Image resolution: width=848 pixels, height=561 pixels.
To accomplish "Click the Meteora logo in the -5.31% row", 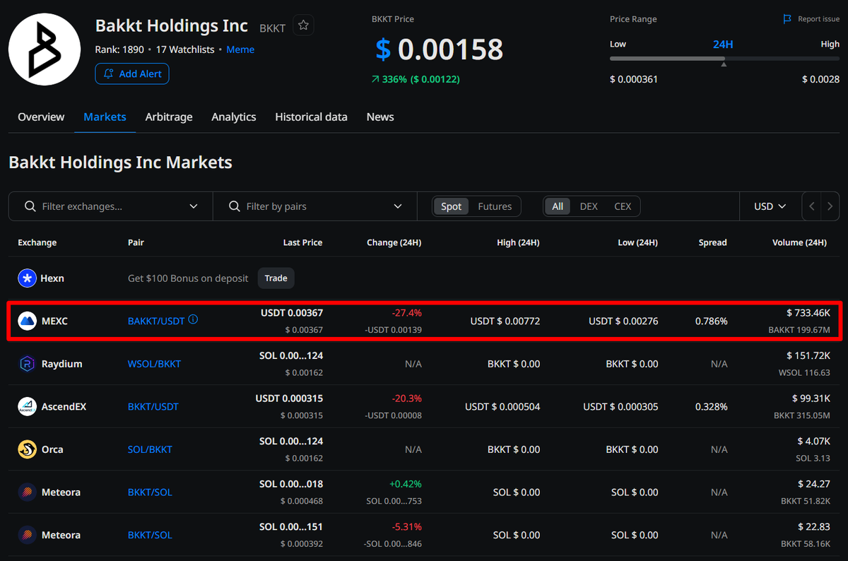I will pos(27,535).
